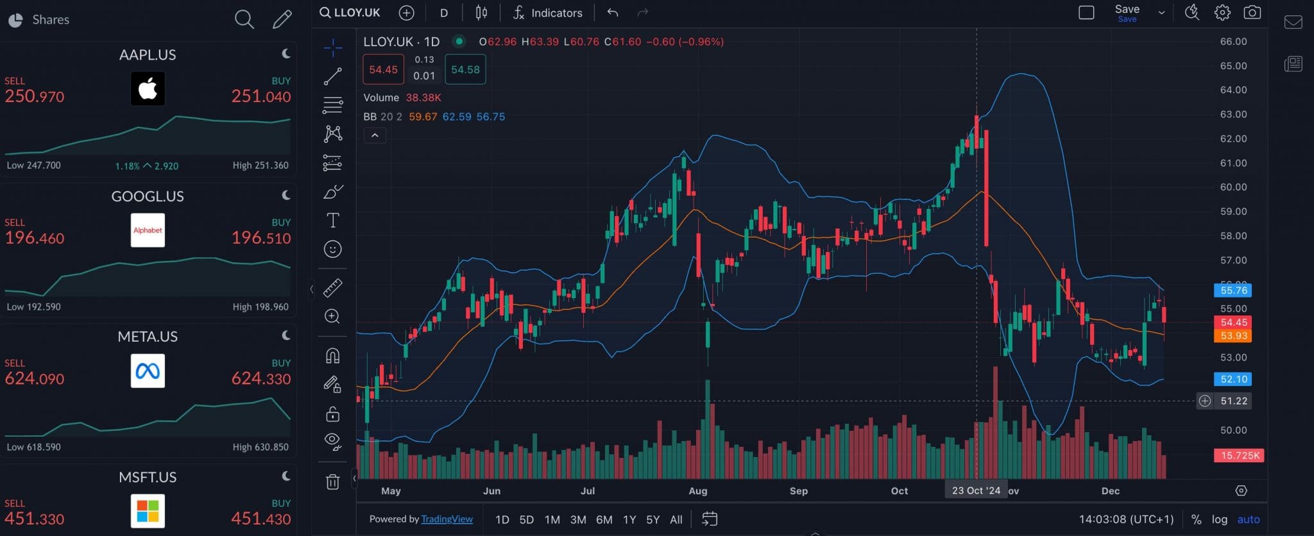Add alert at 51.22 plus icon
The width and height of the screenshot is (1314, 536).
point(1205,401)
